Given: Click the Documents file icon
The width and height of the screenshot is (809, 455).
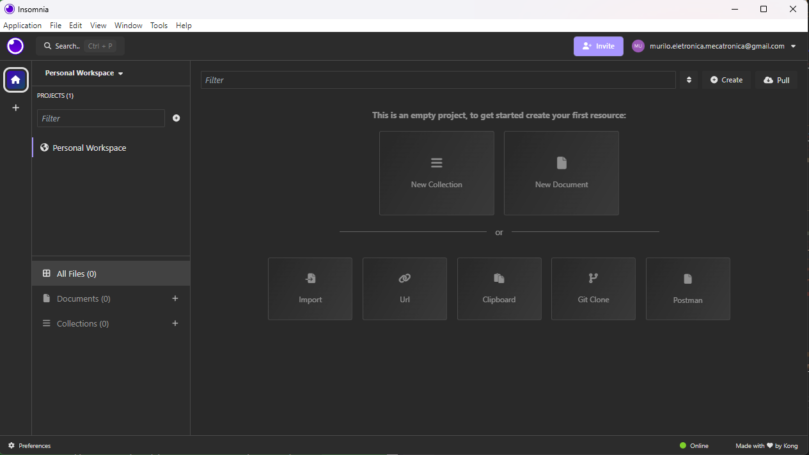Looking at the screenshot, I should coord(46,298).
